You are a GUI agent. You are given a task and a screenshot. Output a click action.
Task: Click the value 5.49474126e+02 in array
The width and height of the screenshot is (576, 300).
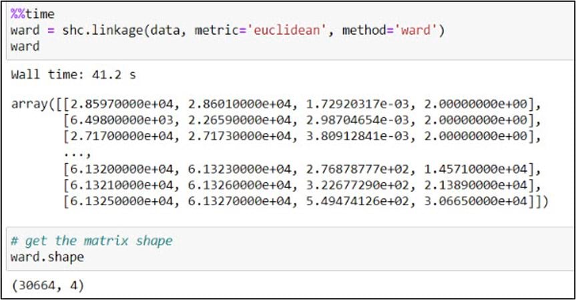(x=358, y=202)
